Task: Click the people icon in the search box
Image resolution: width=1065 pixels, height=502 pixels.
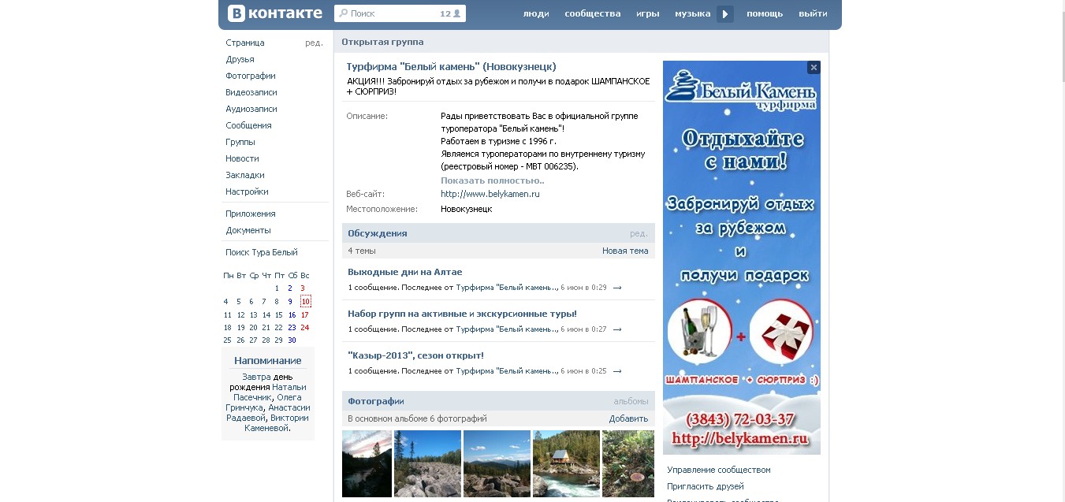Action: coord(456,13)
